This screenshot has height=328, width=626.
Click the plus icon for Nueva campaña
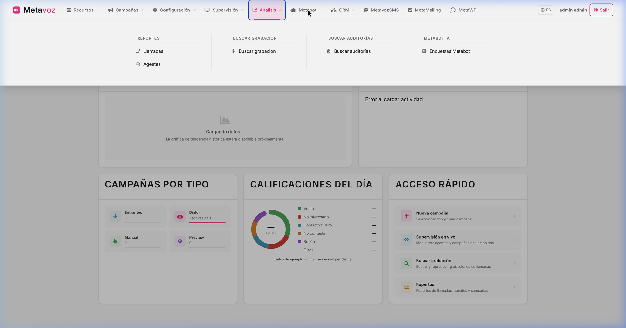coord(406,216)
